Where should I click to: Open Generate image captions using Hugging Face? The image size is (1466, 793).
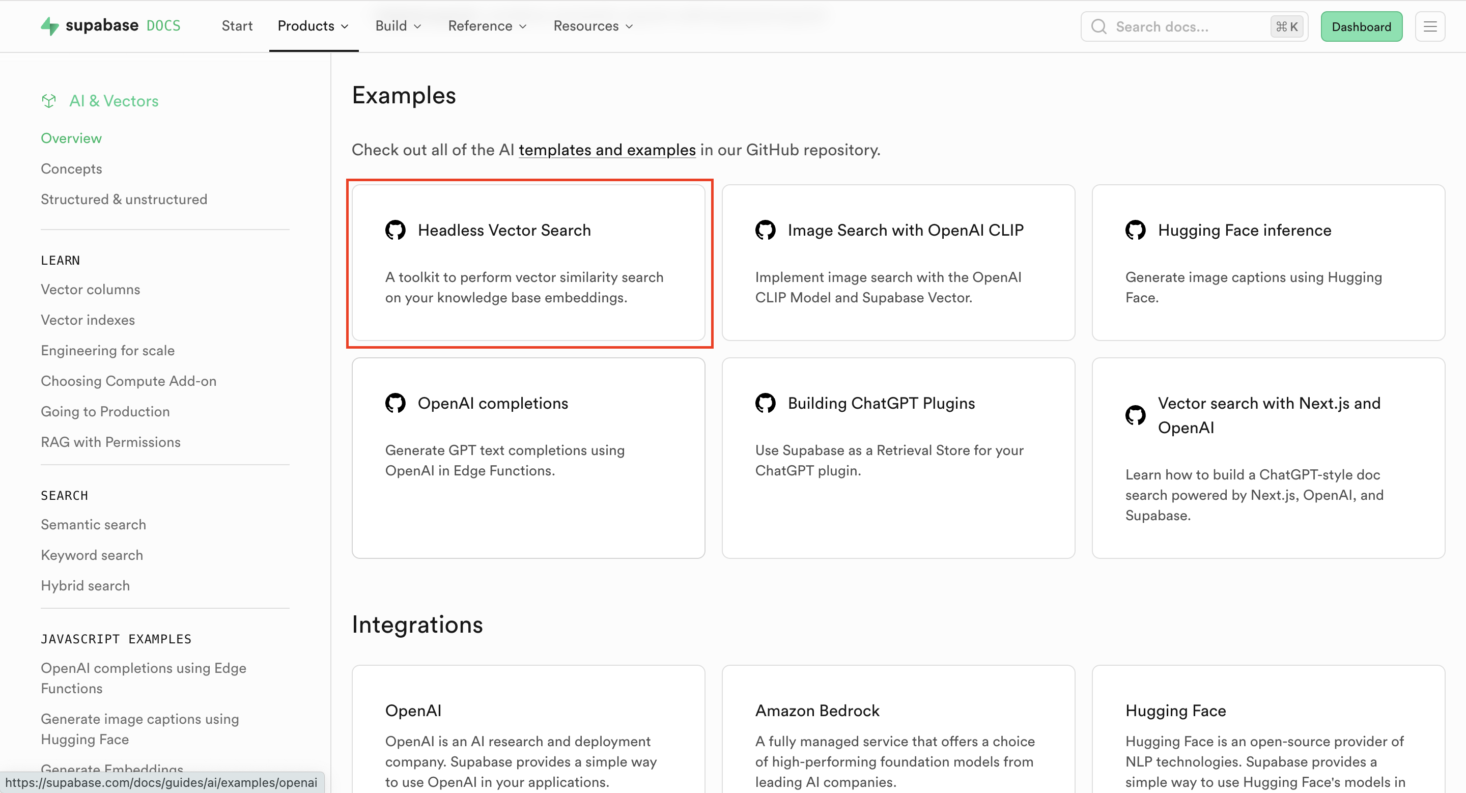click(x=140, y=729)
